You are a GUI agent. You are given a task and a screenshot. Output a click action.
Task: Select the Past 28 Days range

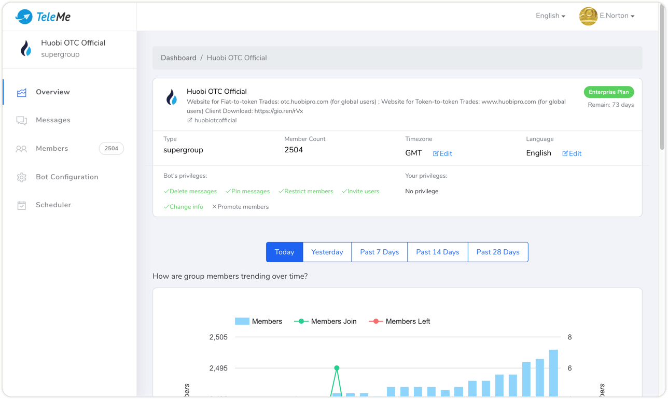(497, 252)
